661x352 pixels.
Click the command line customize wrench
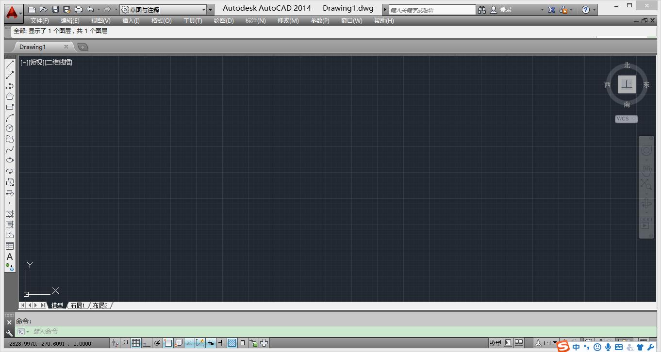tap(9, 333)
